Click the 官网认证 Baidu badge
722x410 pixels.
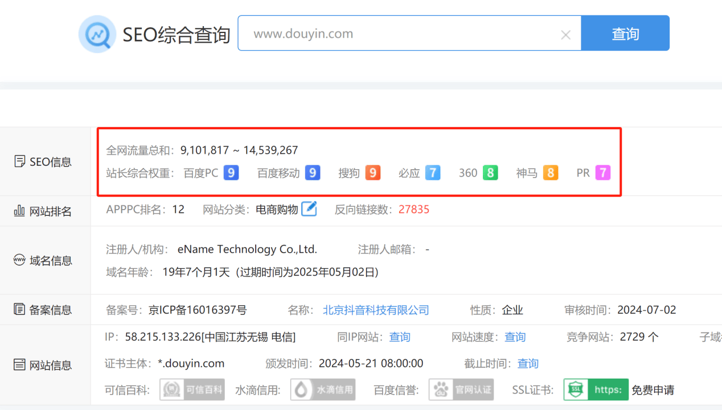coord(461,389)
